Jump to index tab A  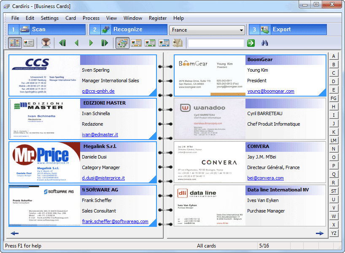334,56
